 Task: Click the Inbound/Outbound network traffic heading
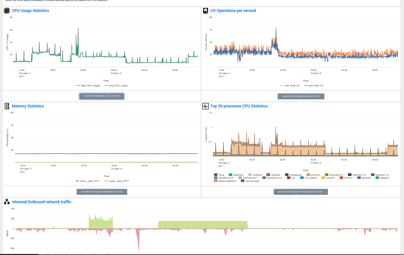tap(41, 202)
